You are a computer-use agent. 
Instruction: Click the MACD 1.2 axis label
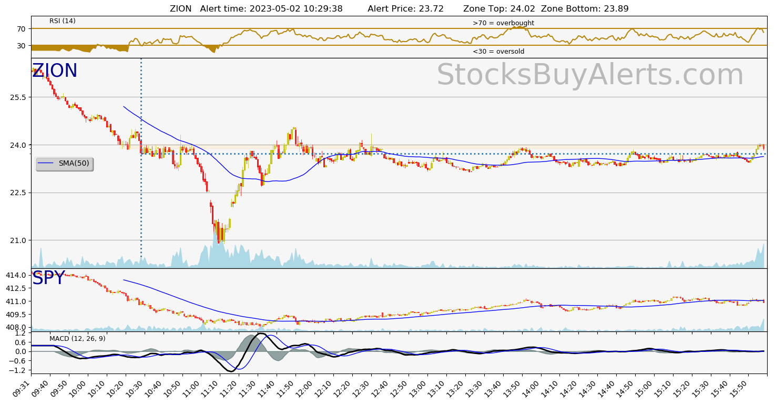(x=21, y=333)
